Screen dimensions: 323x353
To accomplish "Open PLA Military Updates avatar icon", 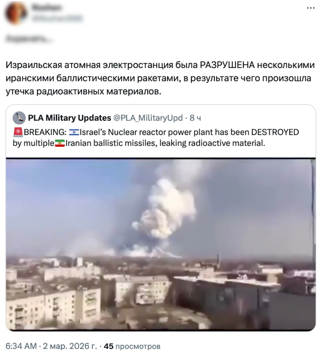I will coord(19,118).
